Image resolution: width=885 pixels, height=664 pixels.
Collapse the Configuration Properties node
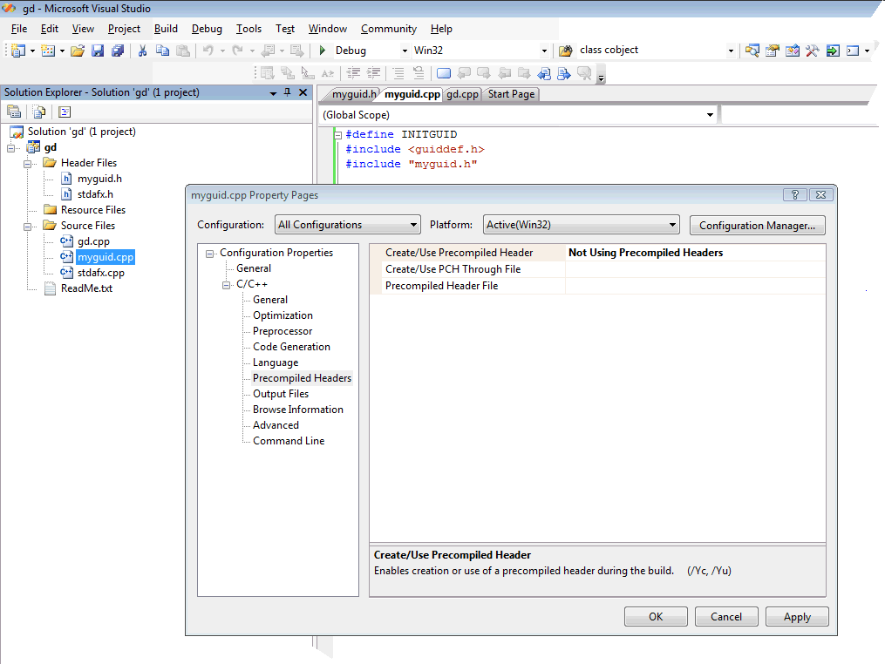click(210, 254)
